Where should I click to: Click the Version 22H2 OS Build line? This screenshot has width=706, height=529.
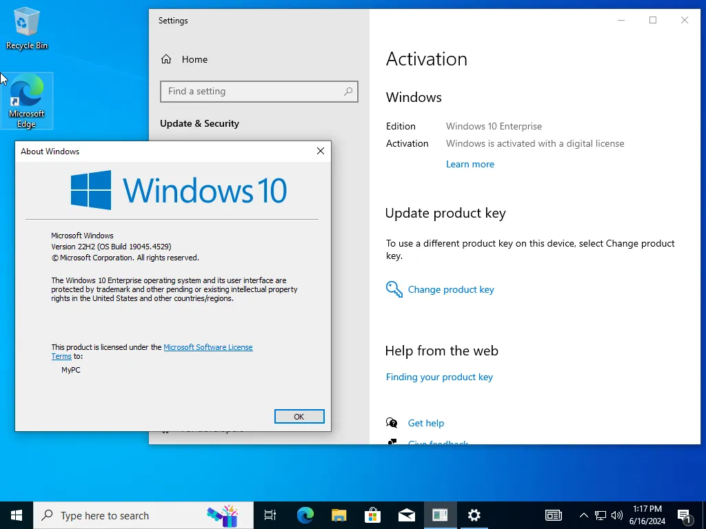(111, 247)
